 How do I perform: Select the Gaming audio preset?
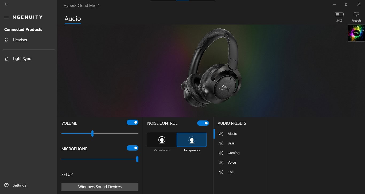240,153
